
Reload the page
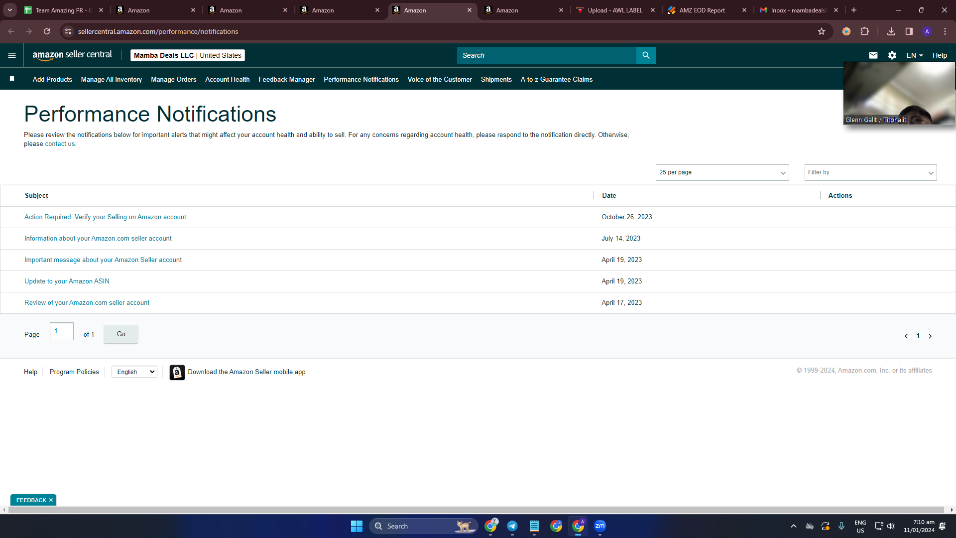point(47,31)
